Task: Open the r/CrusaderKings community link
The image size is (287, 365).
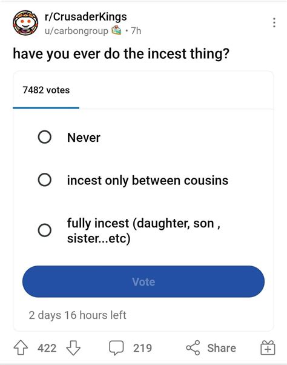Action: [86, 17]
